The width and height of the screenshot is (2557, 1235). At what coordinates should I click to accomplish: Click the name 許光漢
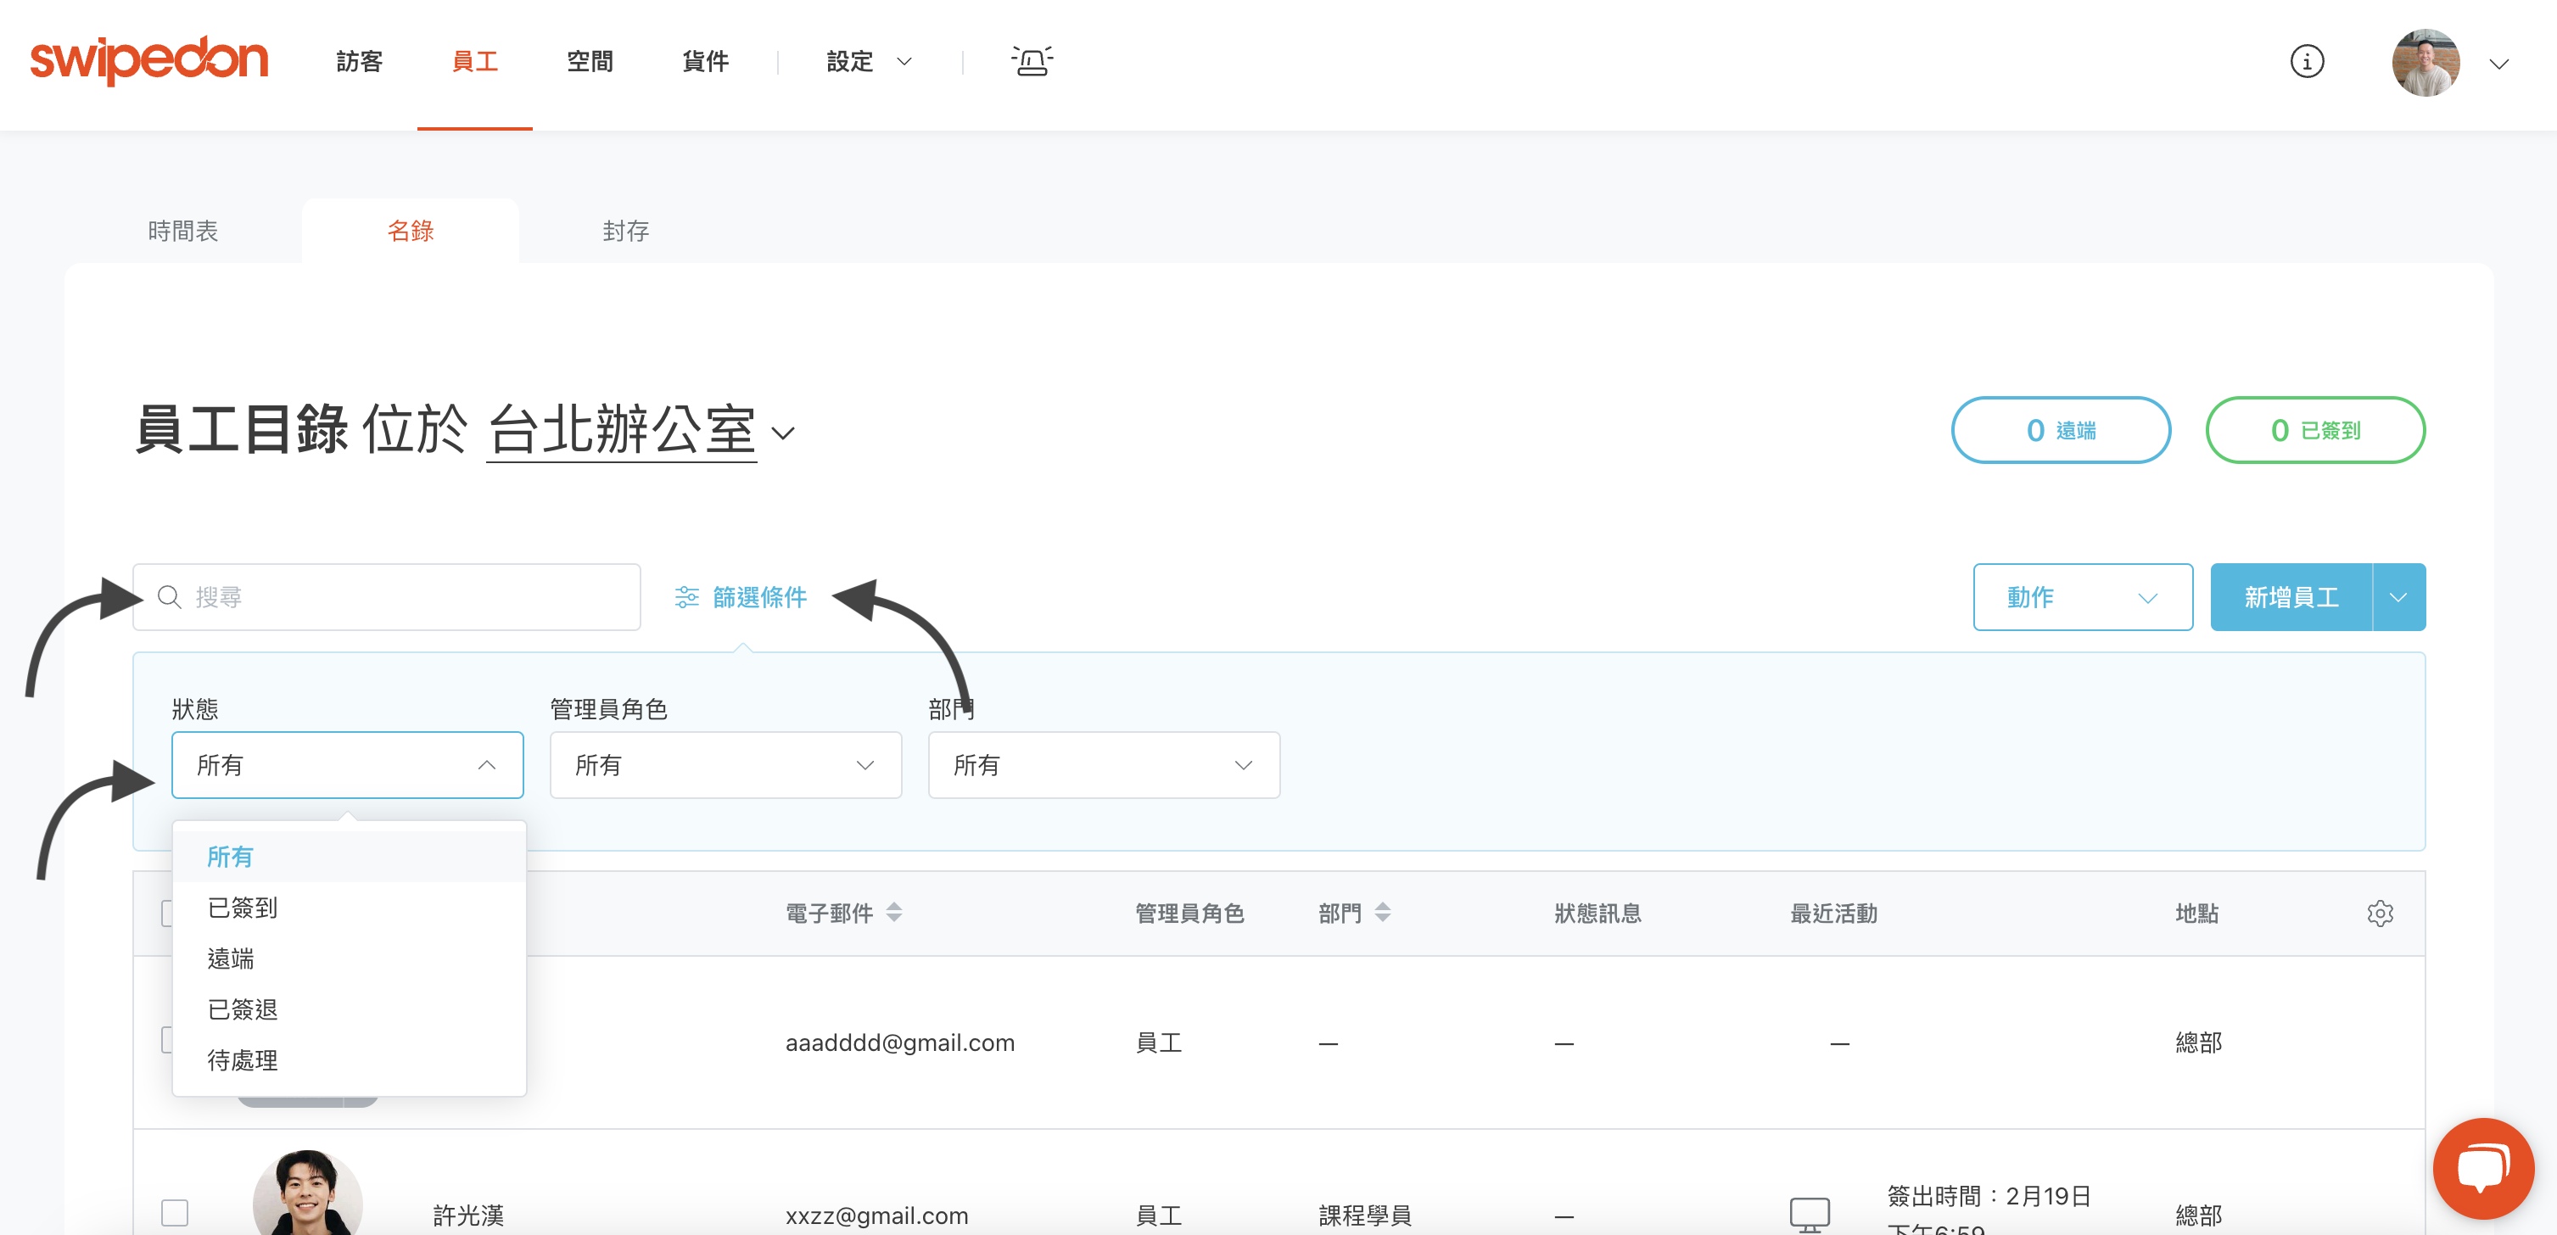468,1215
